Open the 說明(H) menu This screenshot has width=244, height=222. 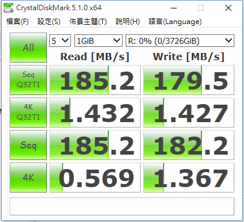point(128,22)
